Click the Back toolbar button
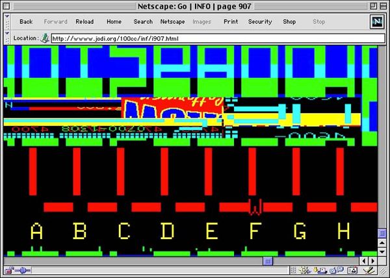The width and height of the screenshot is (390, 278). coord(26,22)
